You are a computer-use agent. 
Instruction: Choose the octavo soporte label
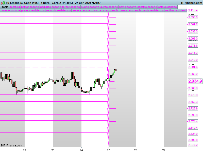pyautogui.click(x=167, y=7)
